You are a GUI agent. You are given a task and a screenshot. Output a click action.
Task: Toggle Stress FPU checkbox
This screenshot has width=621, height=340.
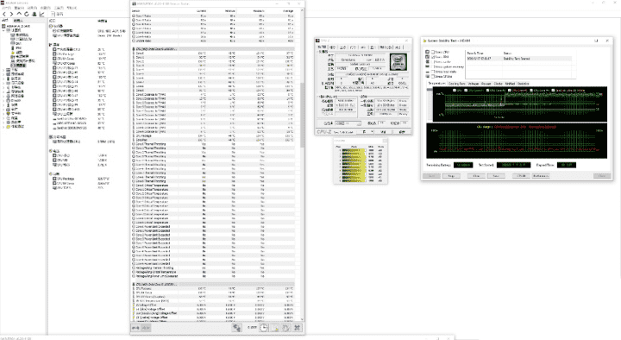(x=434, y=57)
